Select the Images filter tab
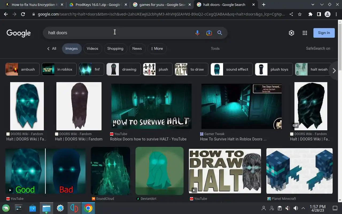Image resolution: width=342 pixels, height=214 pixels. [72, 48]
